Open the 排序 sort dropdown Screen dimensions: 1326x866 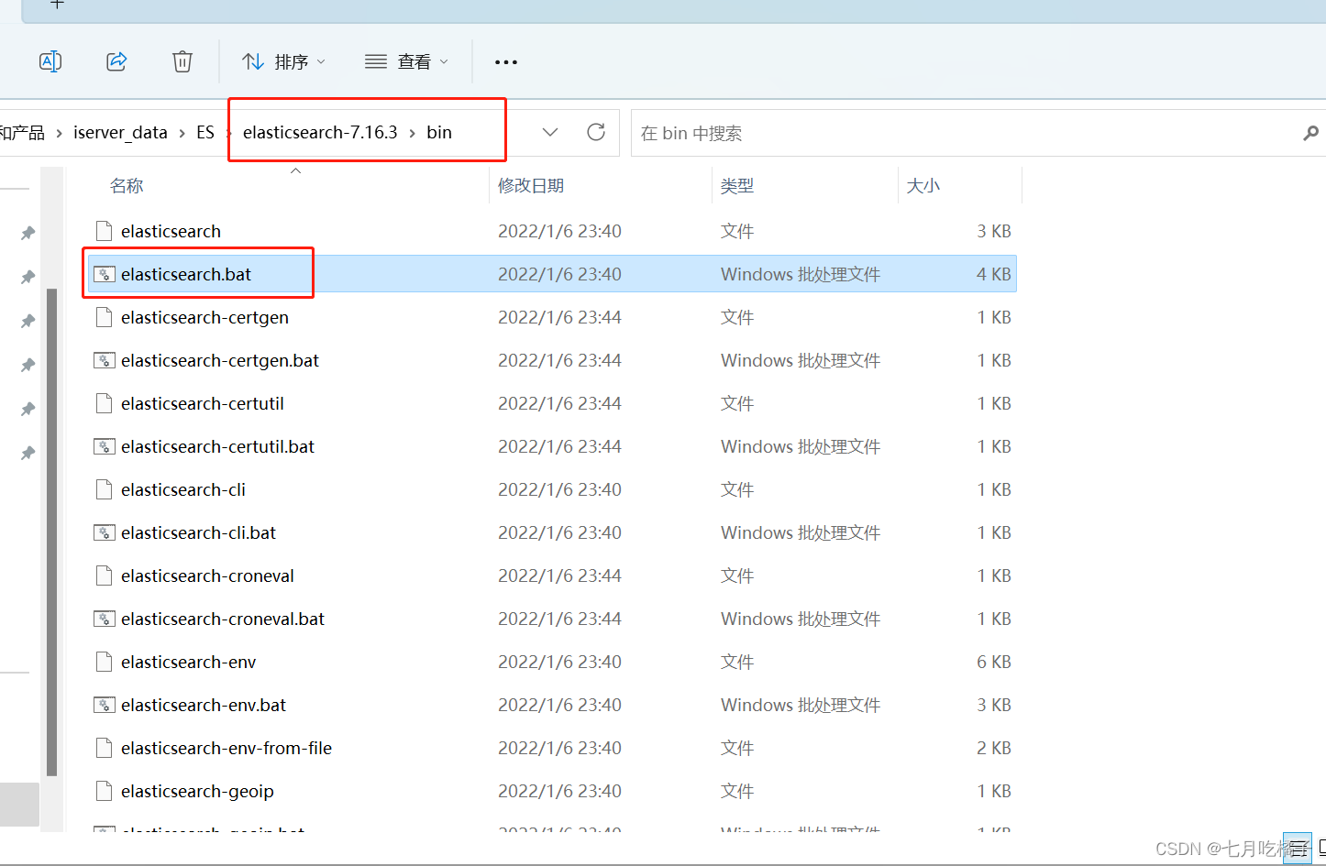(283, 61)
